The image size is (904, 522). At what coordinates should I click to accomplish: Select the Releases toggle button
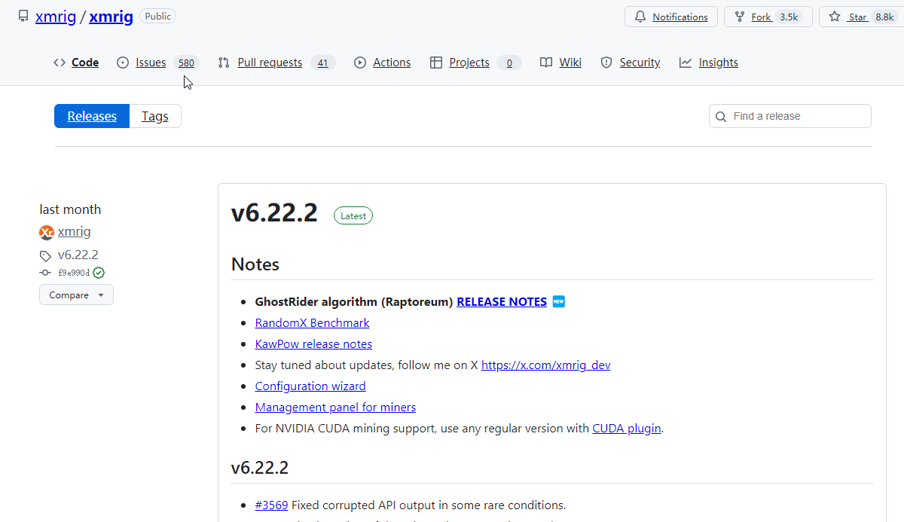[92, 116]
